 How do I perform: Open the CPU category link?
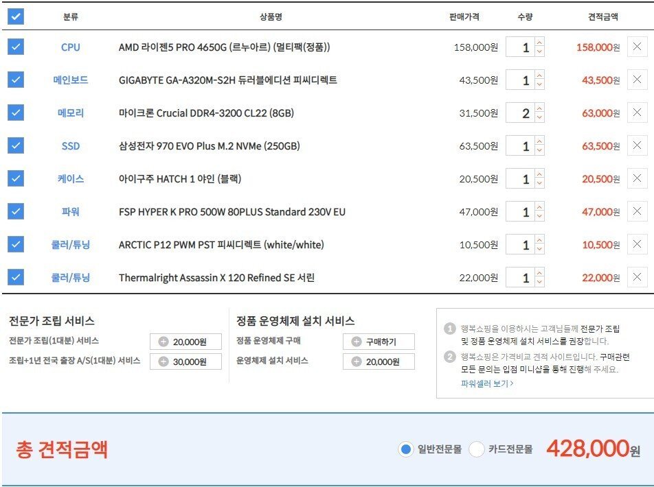71,47
